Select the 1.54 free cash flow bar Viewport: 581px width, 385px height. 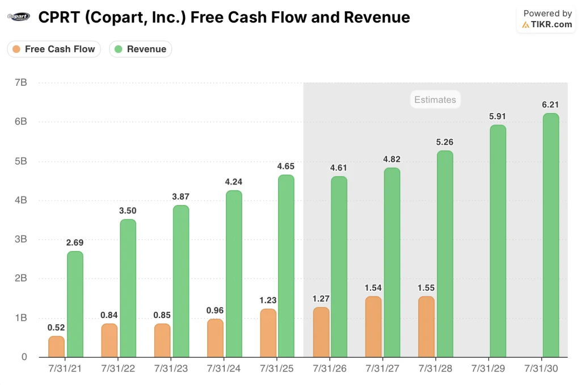(x=373, y=327)
